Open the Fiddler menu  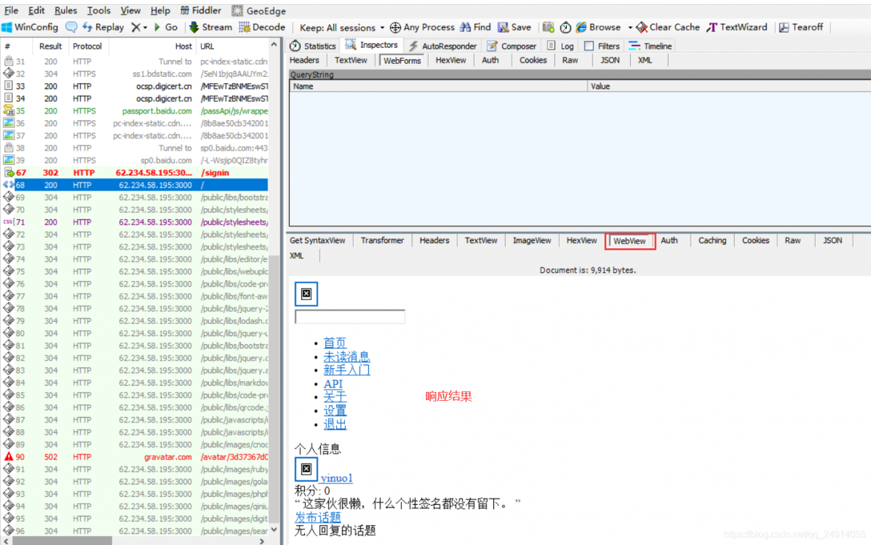201,10
